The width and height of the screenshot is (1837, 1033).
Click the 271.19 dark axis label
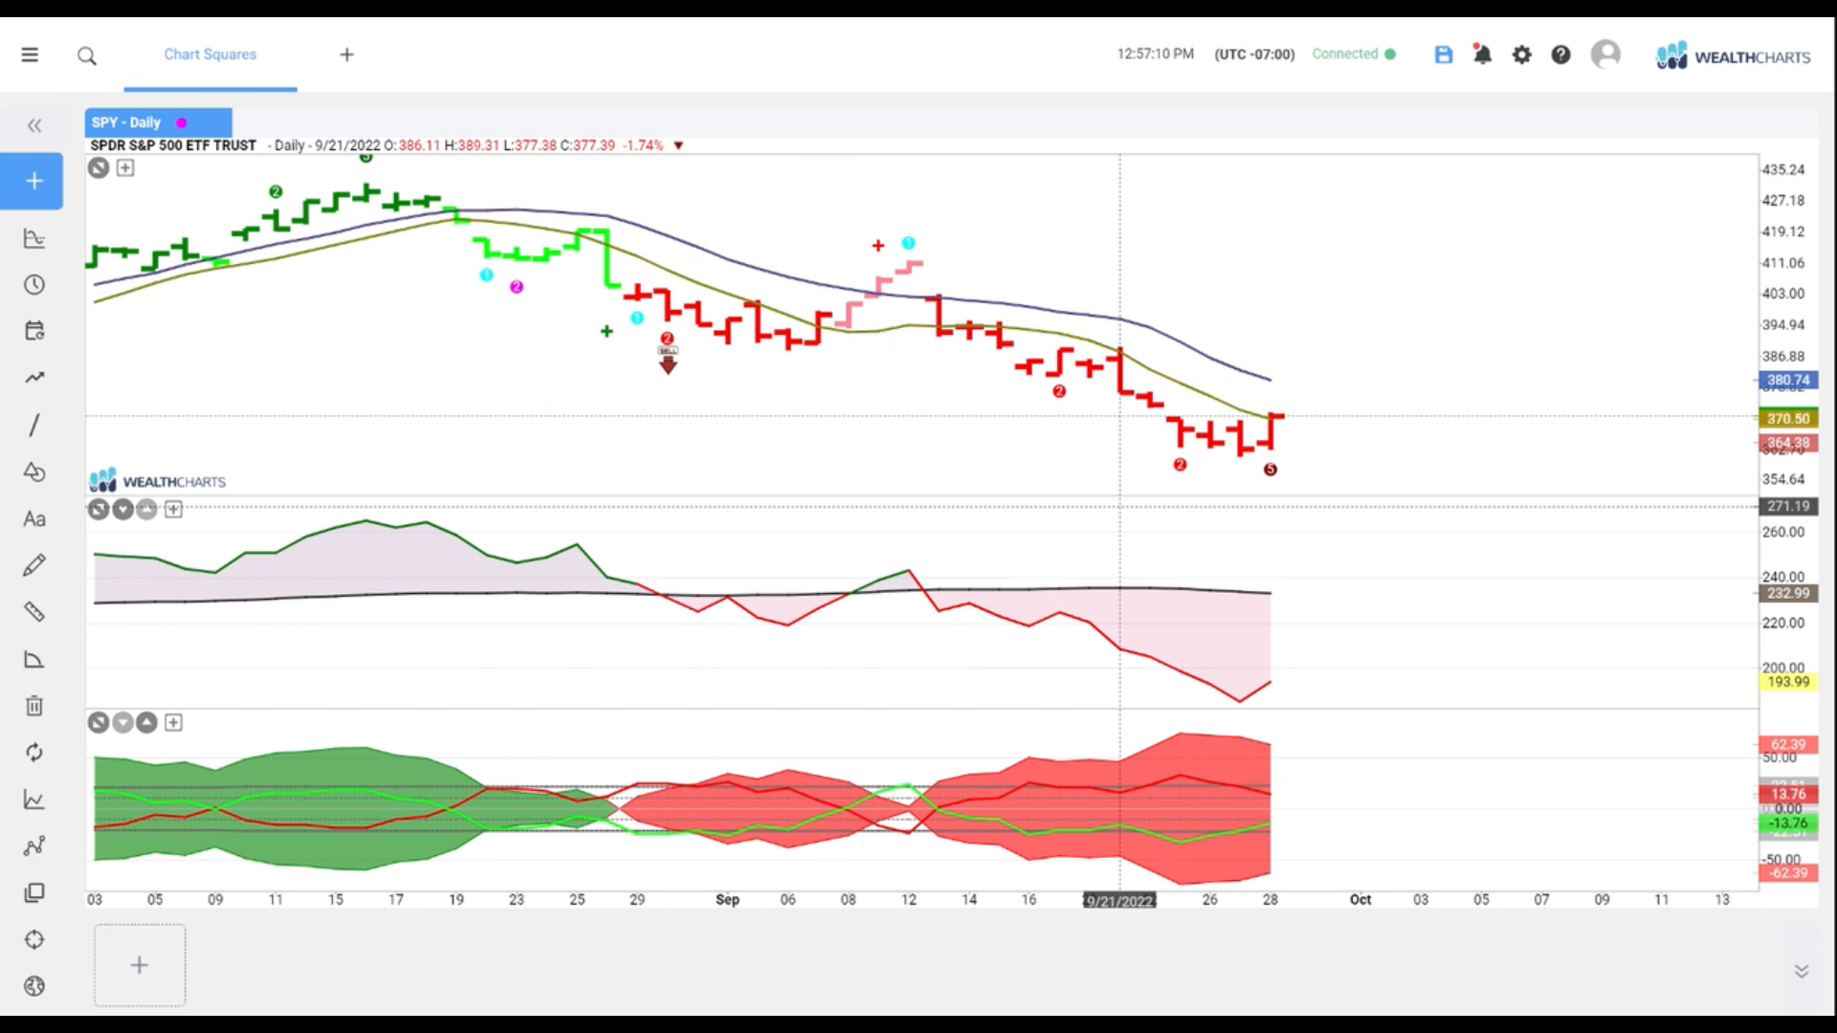pyautogui.click(x=1788, y=506)
